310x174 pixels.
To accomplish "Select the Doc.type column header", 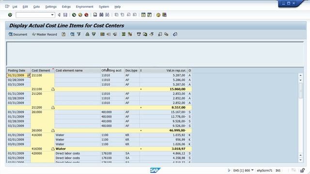I will [x=132, y=71].
